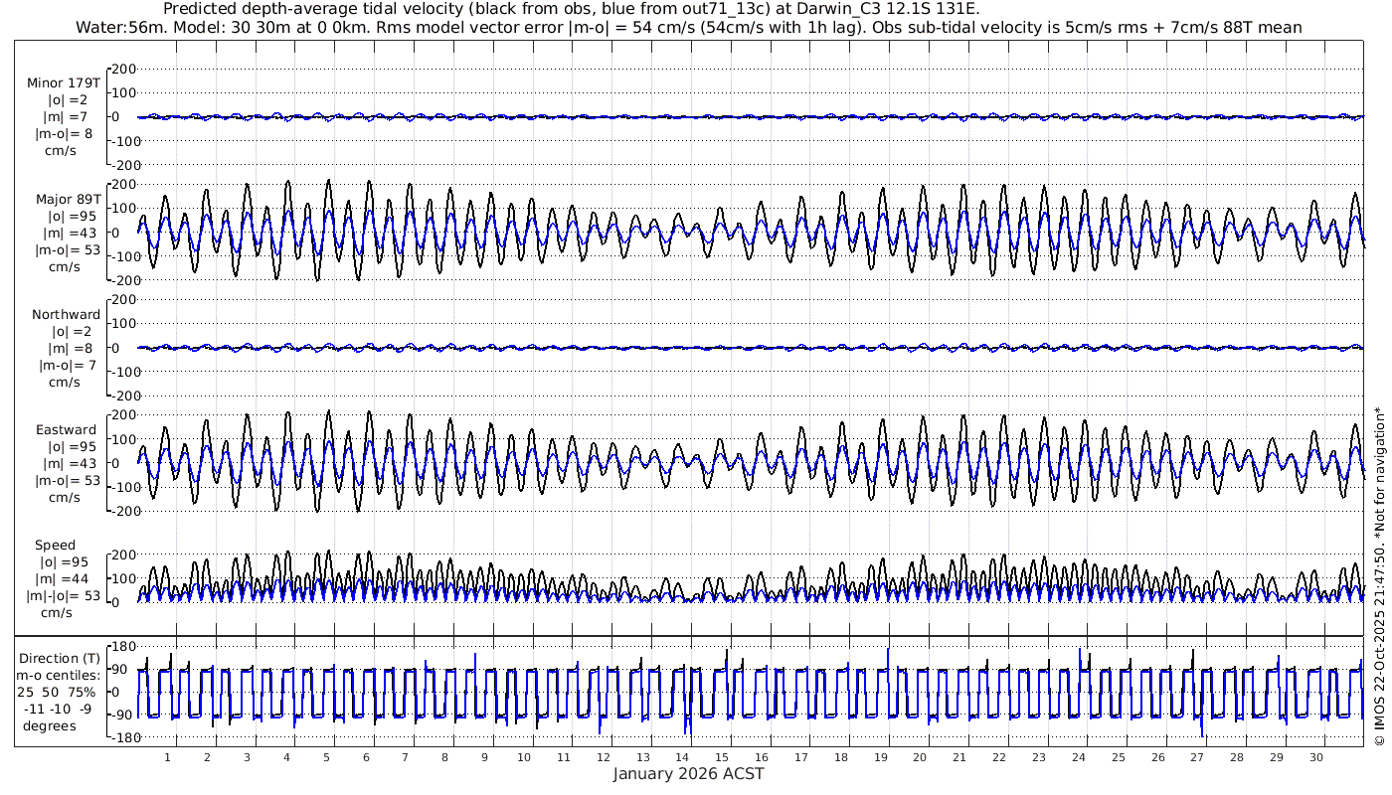Select day 23 on the time axis
This screenshot has height=795, width=1392.
[1039, 757]
